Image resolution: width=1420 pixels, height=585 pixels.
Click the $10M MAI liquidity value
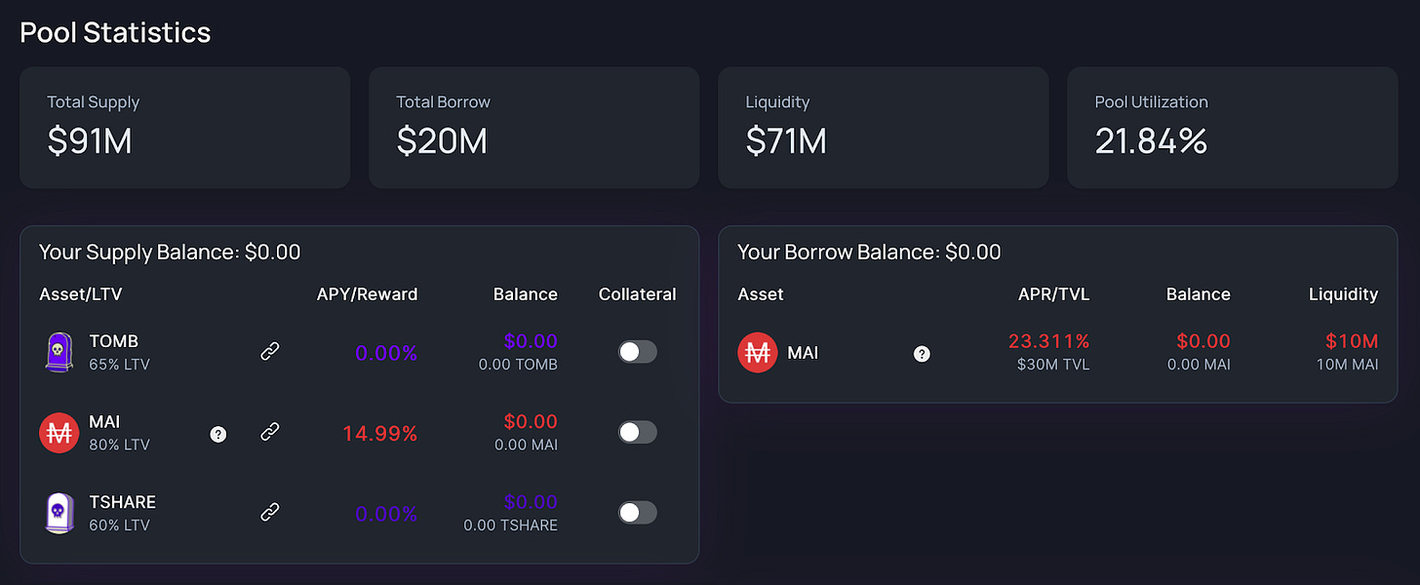pos(1351,342)
